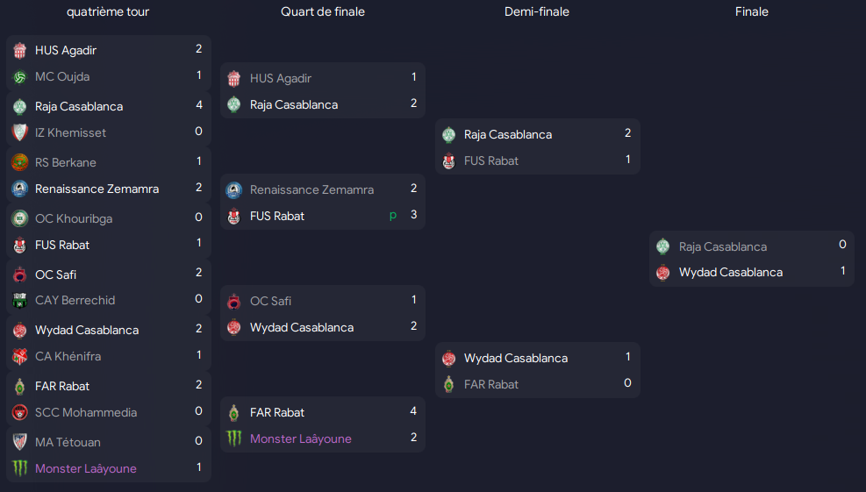Open Monster Laâyoune link in quatrième tour
Viewport: 866px width, 492px height.
click(86, 468)
